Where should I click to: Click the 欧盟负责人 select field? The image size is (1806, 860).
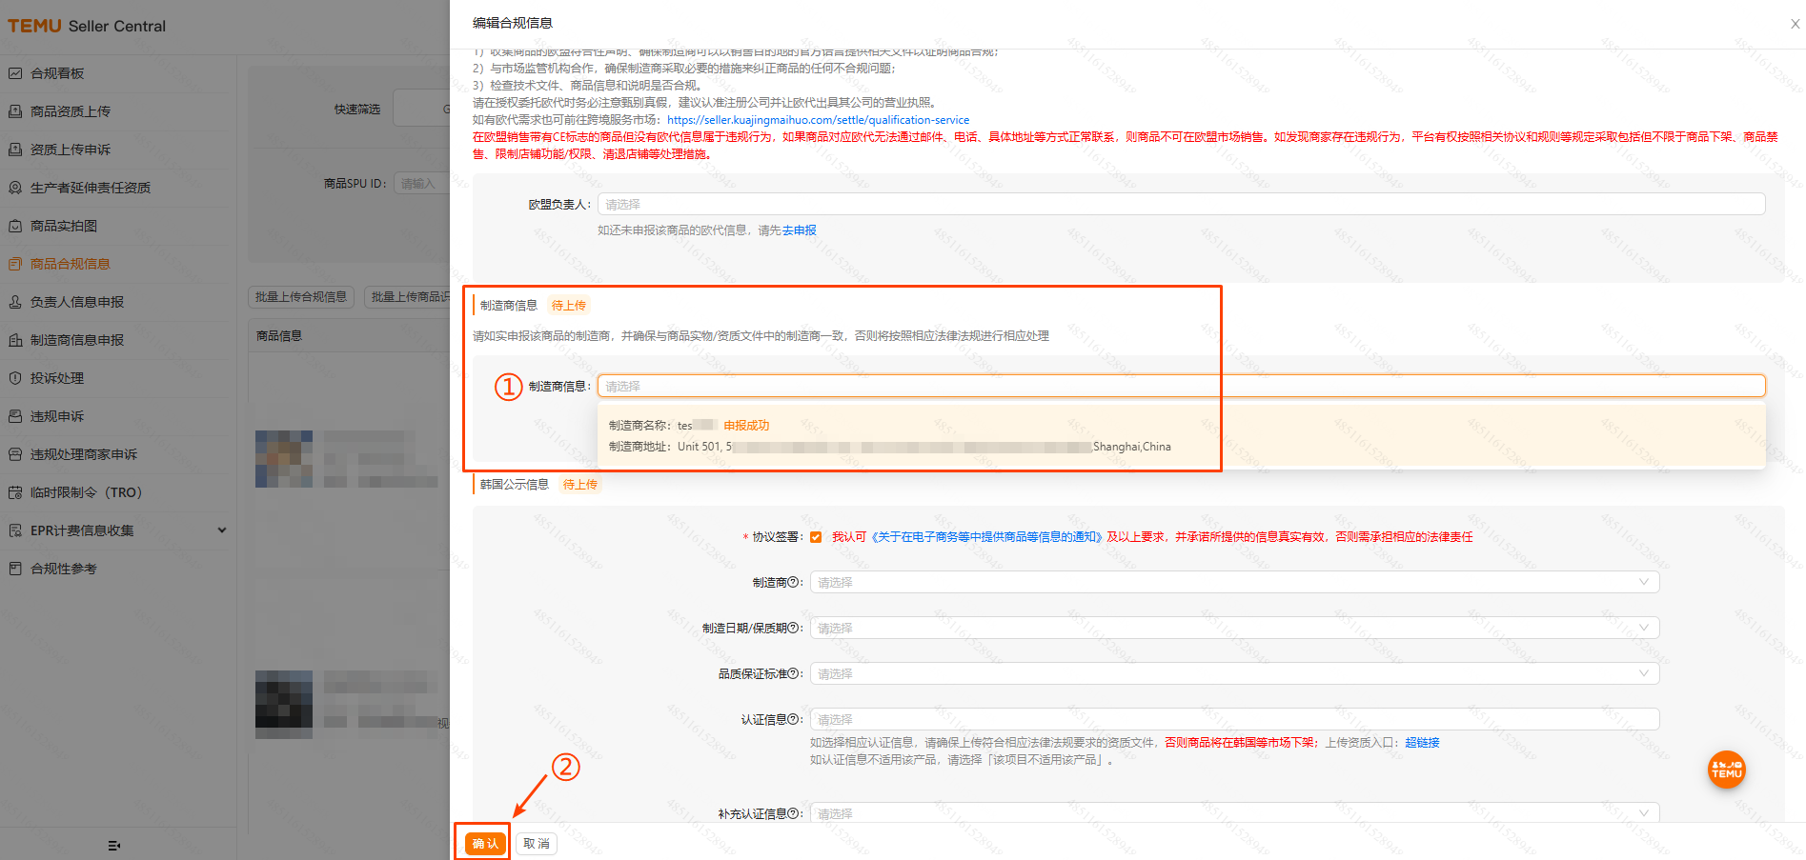[x=1181, y=204]
